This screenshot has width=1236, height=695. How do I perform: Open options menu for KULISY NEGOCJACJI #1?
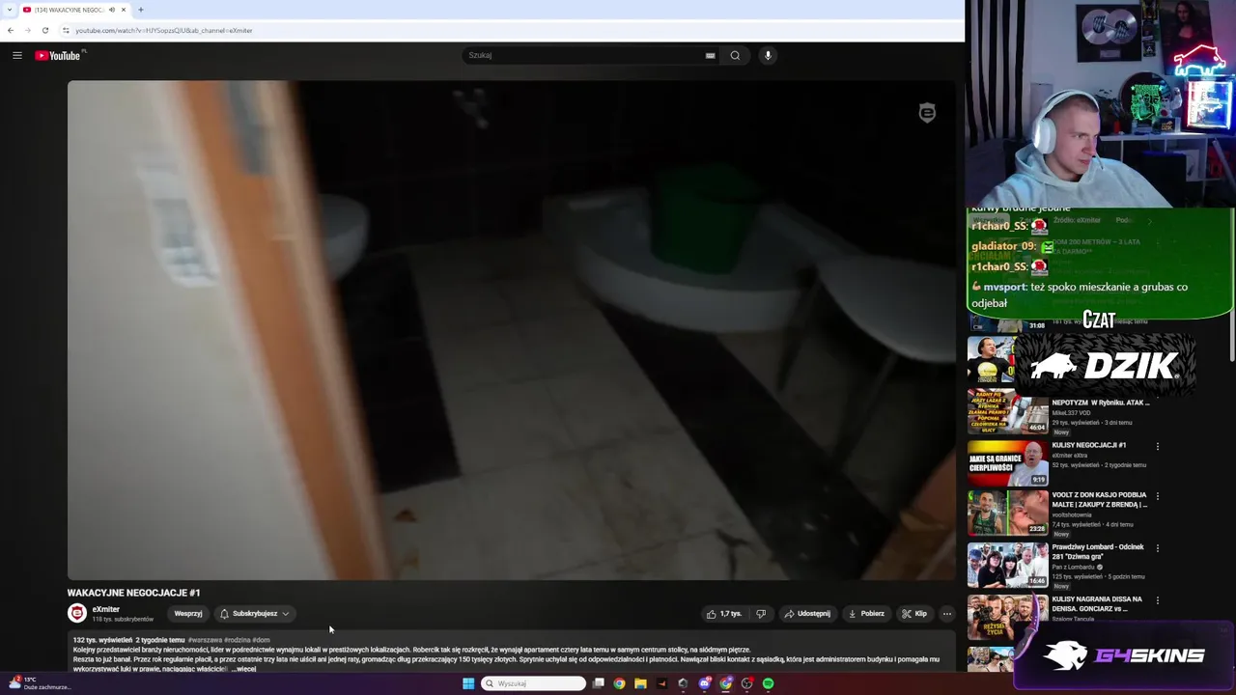1158,446
